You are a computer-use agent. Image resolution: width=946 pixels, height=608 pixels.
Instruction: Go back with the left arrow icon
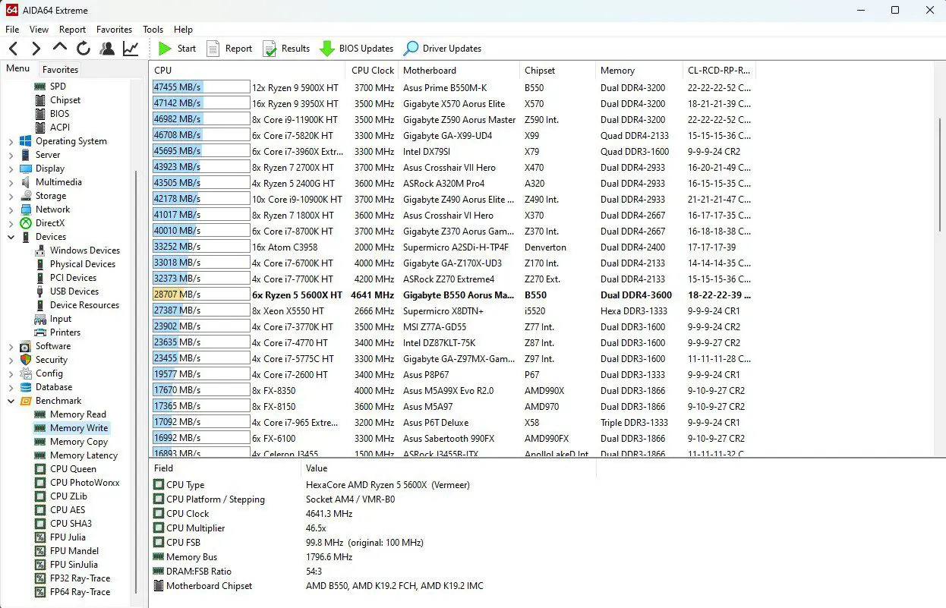coord(14,49)
